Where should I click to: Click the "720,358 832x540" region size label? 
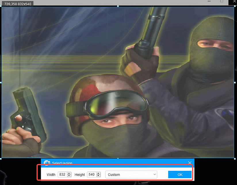18,4
